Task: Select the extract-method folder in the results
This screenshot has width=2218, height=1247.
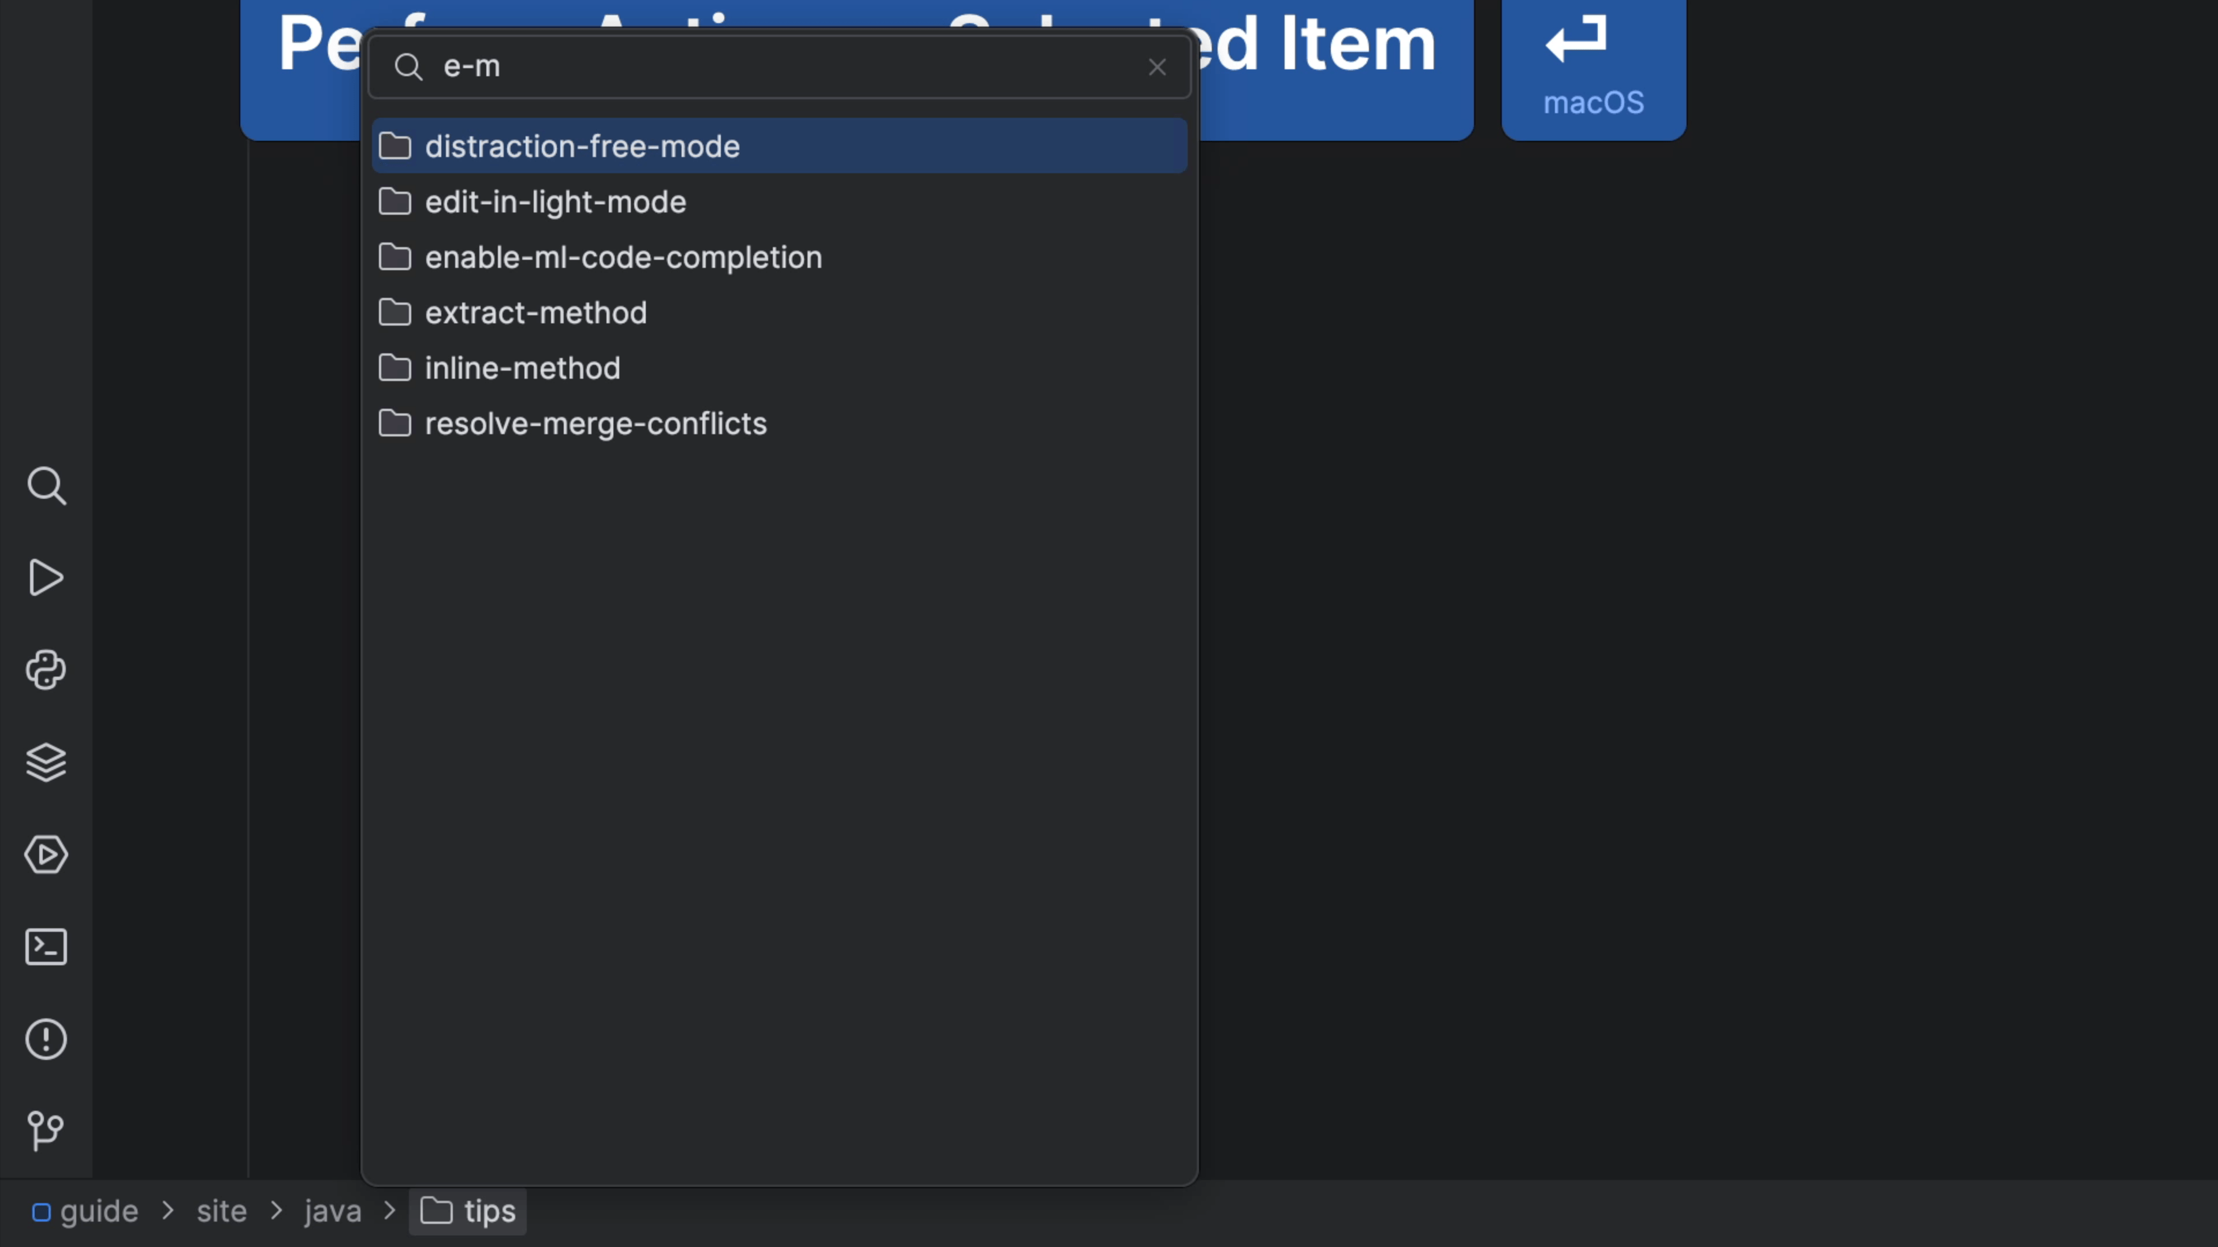Action: 535,312
